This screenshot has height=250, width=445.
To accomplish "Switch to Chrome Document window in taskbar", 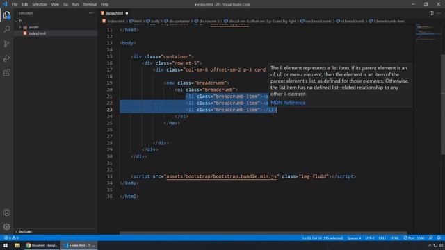I will click(x=42, y=245).
